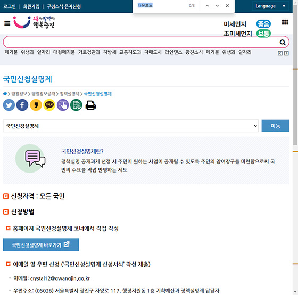The image size is (298, 295).
Task: Select 교통지도과 keyword
Action: [x=130, y=52]
